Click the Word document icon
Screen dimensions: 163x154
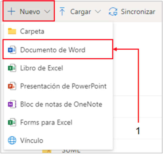[12, 50]
